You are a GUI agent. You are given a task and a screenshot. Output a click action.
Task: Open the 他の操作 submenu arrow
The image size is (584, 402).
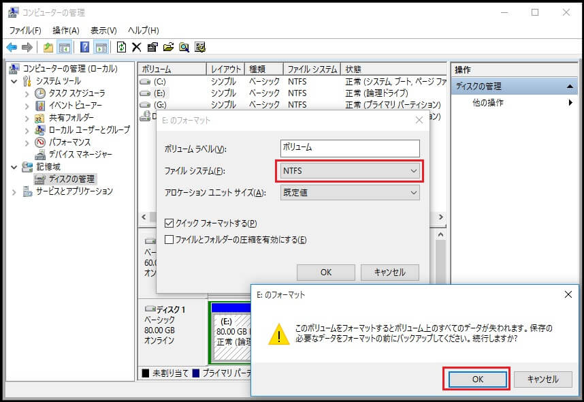point(570,102)
